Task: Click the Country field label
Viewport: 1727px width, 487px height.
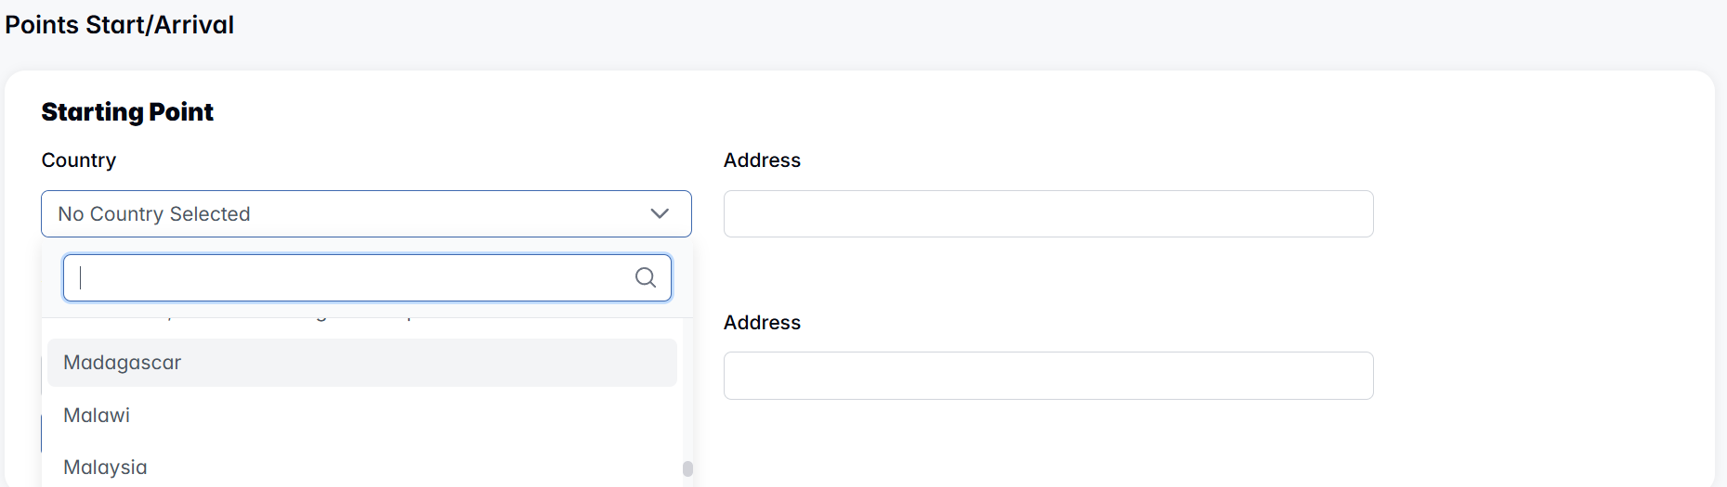Action: [x=79, y=160]
